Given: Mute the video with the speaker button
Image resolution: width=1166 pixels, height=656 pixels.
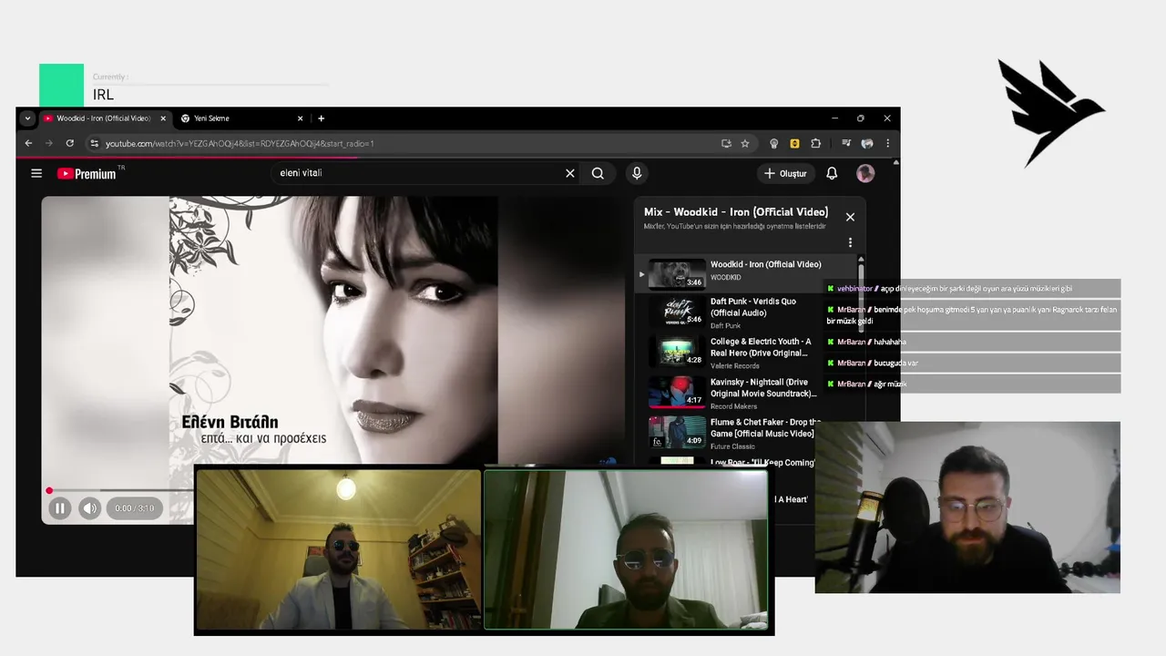Looking at the screenshot, I should [89, 508].
